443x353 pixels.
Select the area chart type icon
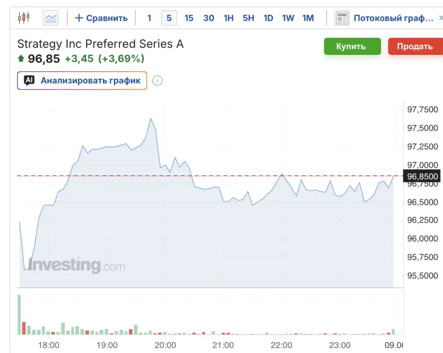coord(51,18)
